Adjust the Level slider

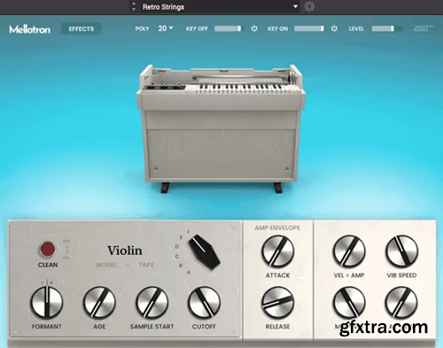pos(387,28)
